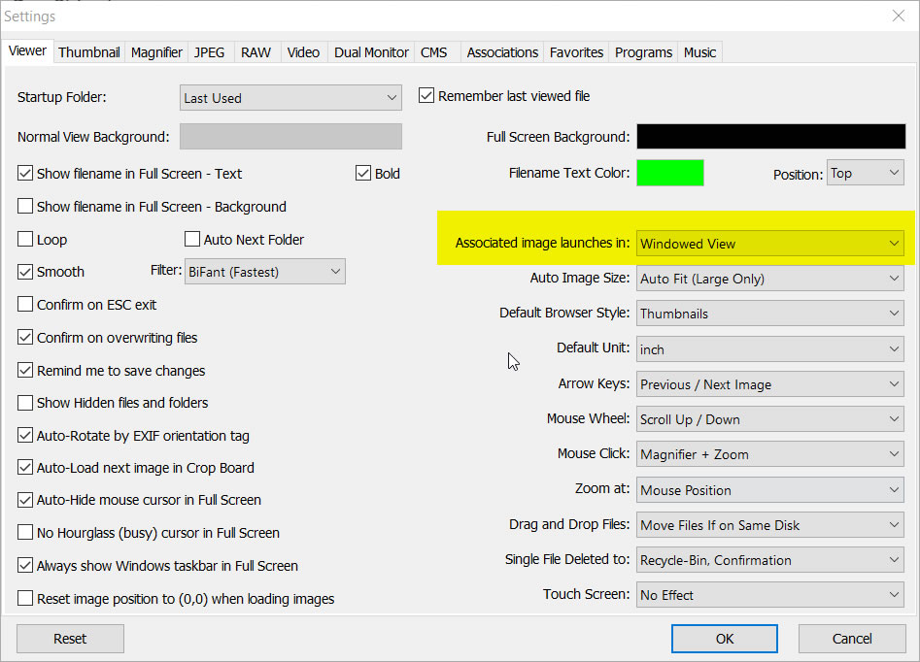Open the Startup Folder dropdown

pos(291,98)
